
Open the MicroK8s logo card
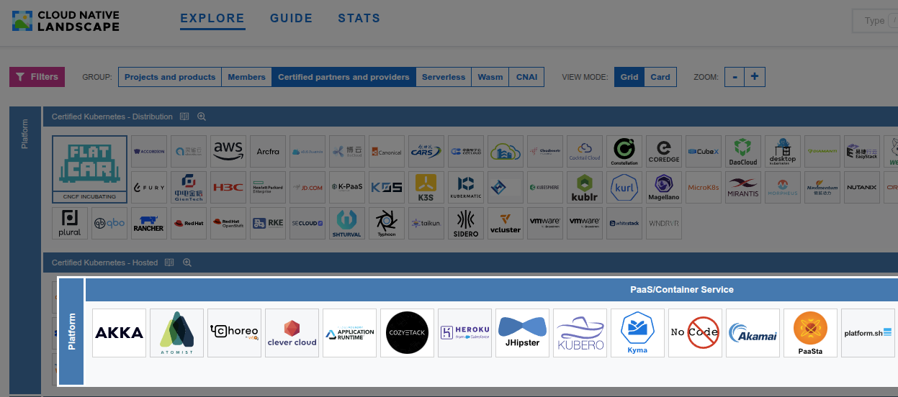[x=704, y=187]
